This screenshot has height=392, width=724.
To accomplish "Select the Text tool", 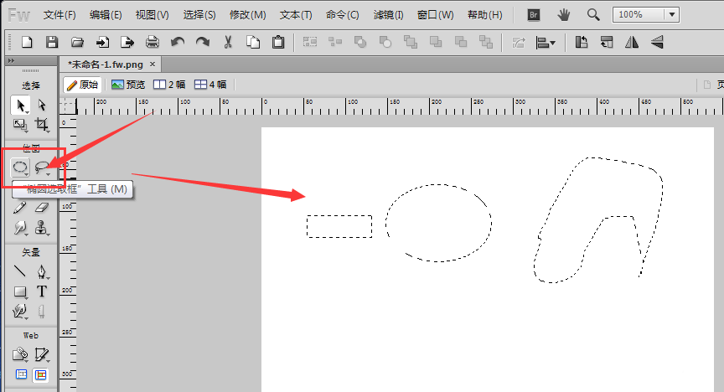I will tap(42, 291).
